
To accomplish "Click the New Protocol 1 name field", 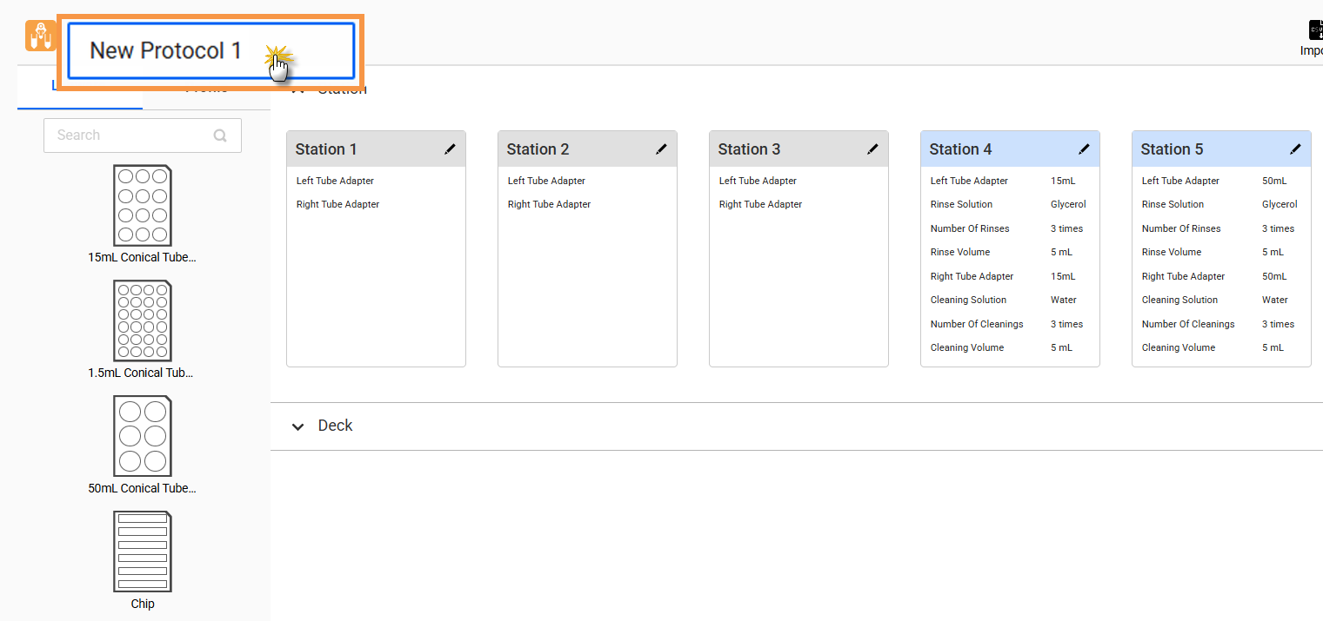I will [x=210, y=50].
